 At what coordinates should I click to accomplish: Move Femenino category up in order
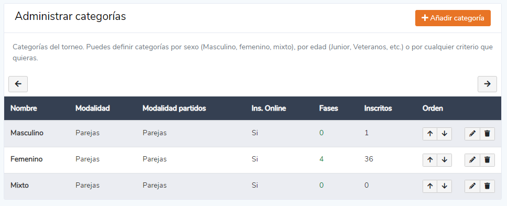point(430,160)
